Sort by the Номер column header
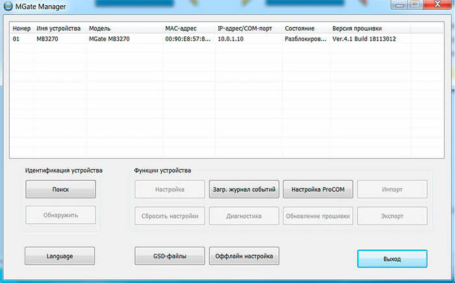The image size is (455, 283). click(x=21, y=29)
